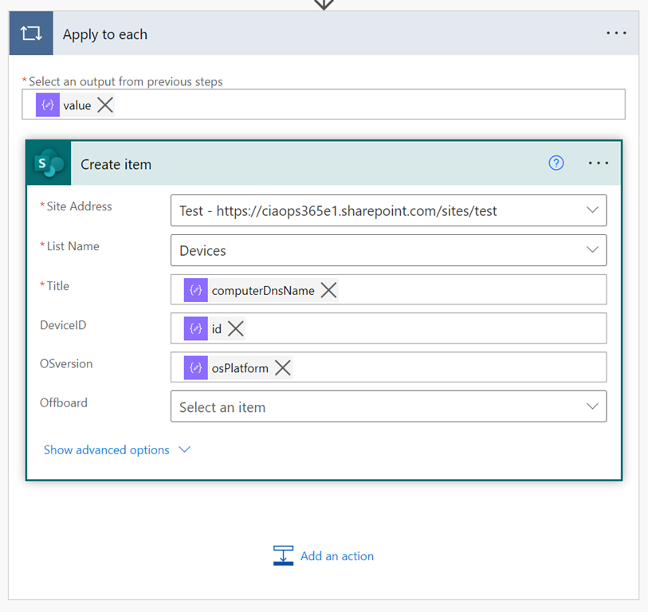This screenshot has width=648, height=612.
Task: Remove the id token from DeviceID
Action: point(235,328)
